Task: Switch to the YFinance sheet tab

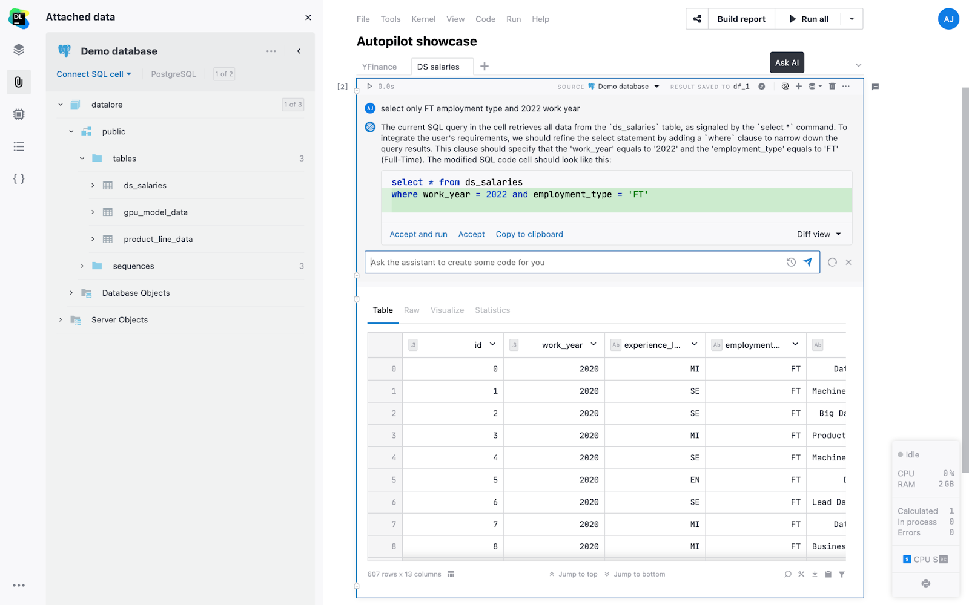Action: click(x=379, y=67)
